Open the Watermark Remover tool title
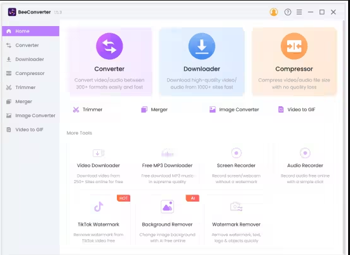The width and height of the screenshot is (350, 255). [x=236, y=224]
